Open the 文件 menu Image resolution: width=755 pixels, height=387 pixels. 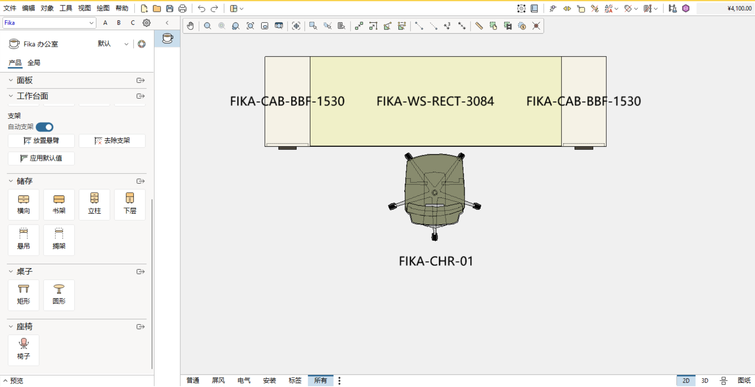point(10,8)
